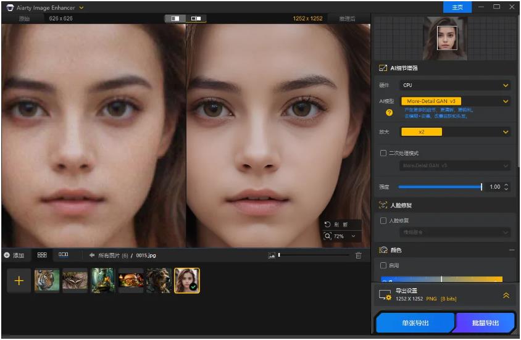Click the PNG export format text
Image resolution: width=521 pixels, height=340 pixels.
(431, 299)
